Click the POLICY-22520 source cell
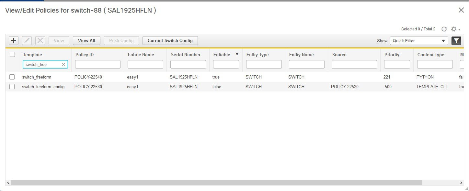 (345, 87)
